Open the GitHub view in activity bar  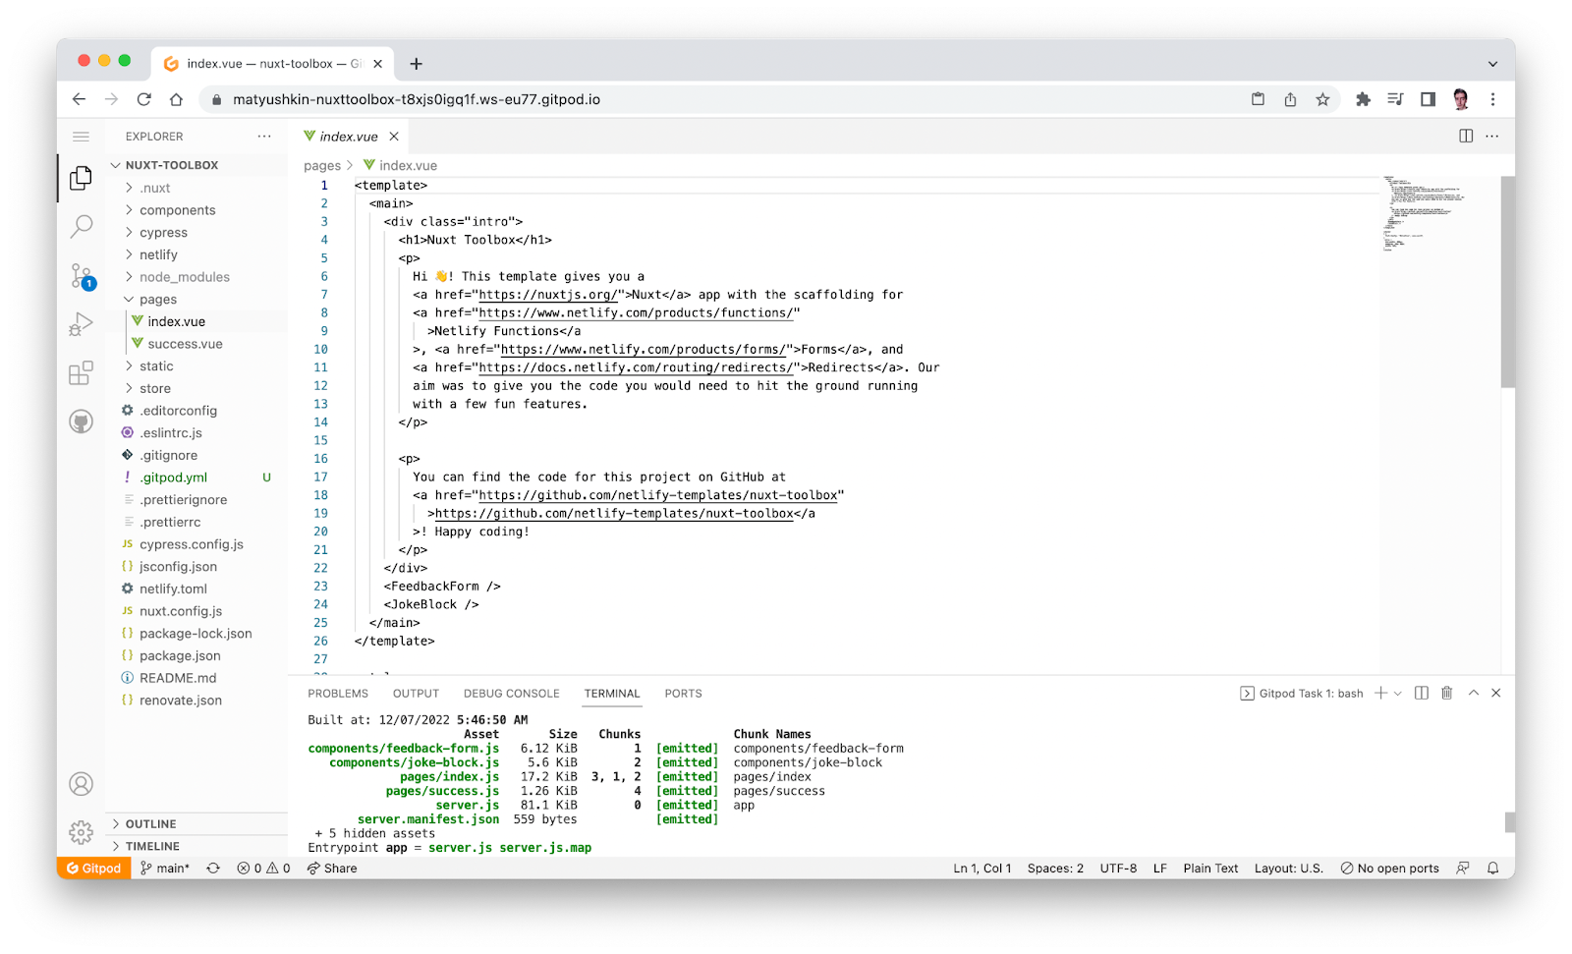tap(82, 422)
